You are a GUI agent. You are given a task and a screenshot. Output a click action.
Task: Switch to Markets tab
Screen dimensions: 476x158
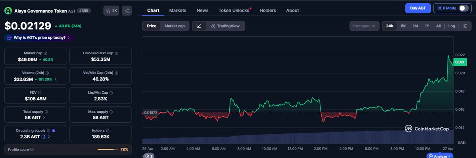pyautogui.click(x=178, y=10)
